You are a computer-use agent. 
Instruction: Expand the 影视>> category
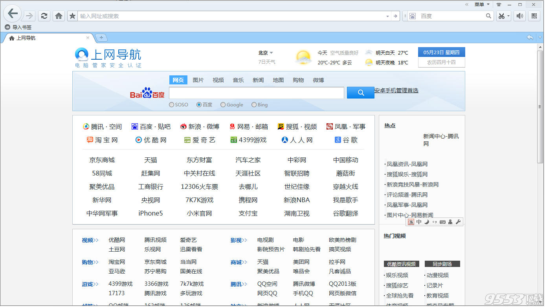pyautogui.click(x=239, y=240)
